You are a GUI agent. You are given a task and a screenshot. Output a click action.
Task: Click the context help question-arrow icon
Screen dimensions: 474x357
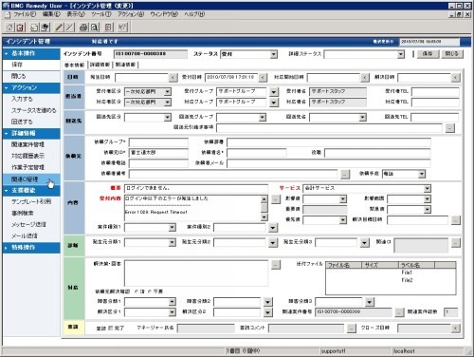(x=122, y=28)
